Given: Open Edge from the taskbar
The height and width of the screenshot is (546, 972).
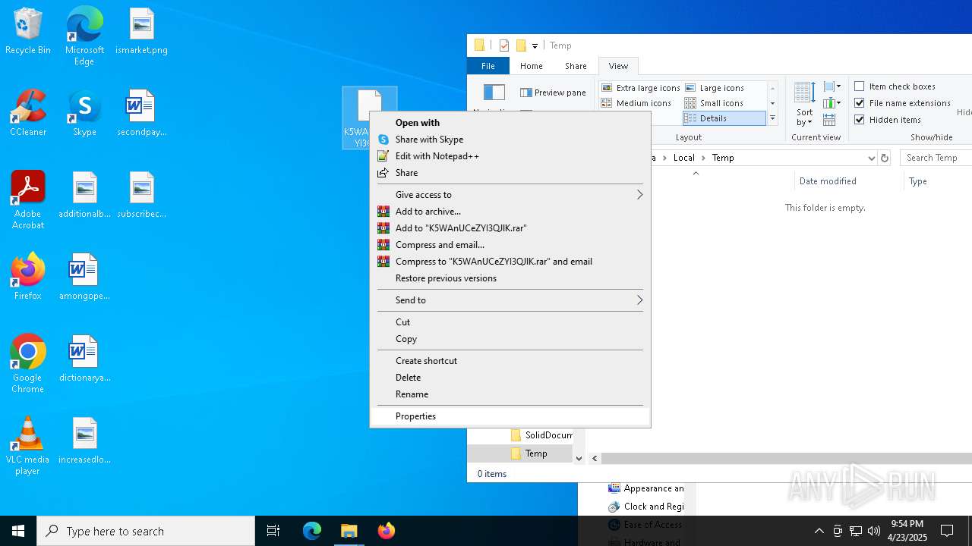Looking at the screenshot, I should tap(312, 531).
